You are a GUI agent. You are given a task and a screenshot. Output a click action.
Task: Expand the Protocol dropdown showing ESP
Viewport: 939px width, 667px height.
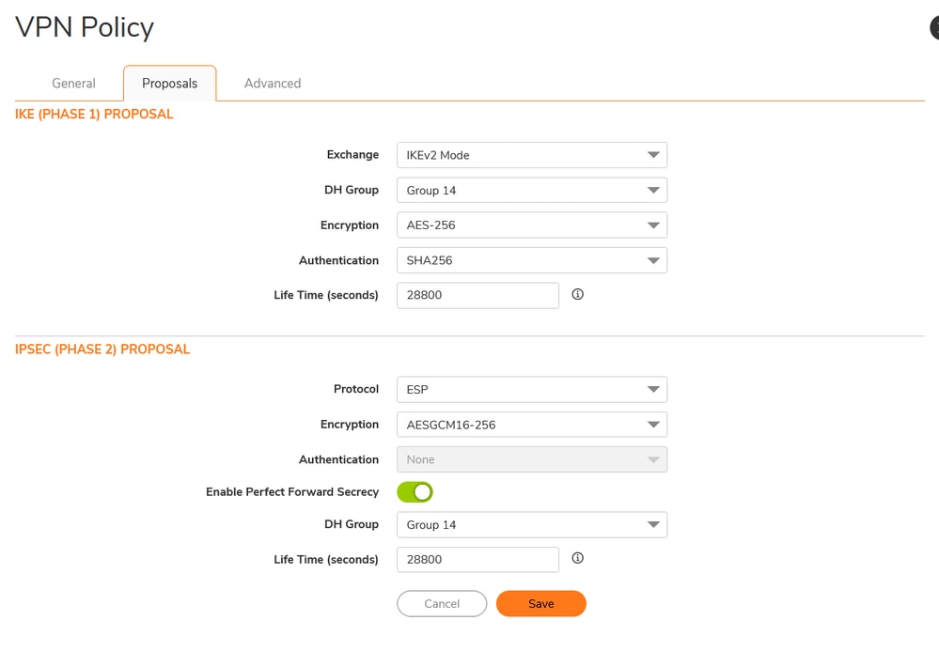tap(531, 389)
